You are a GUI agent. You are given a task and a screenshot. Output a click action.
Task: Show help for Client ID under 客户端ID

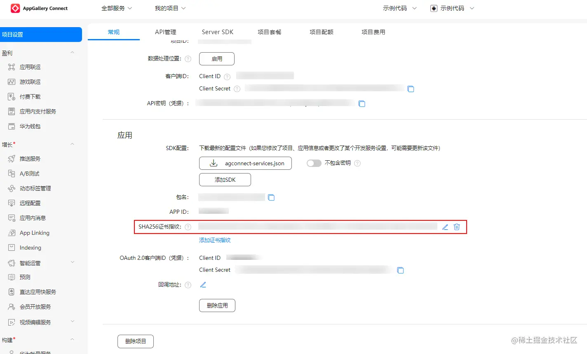pos(227,76)
